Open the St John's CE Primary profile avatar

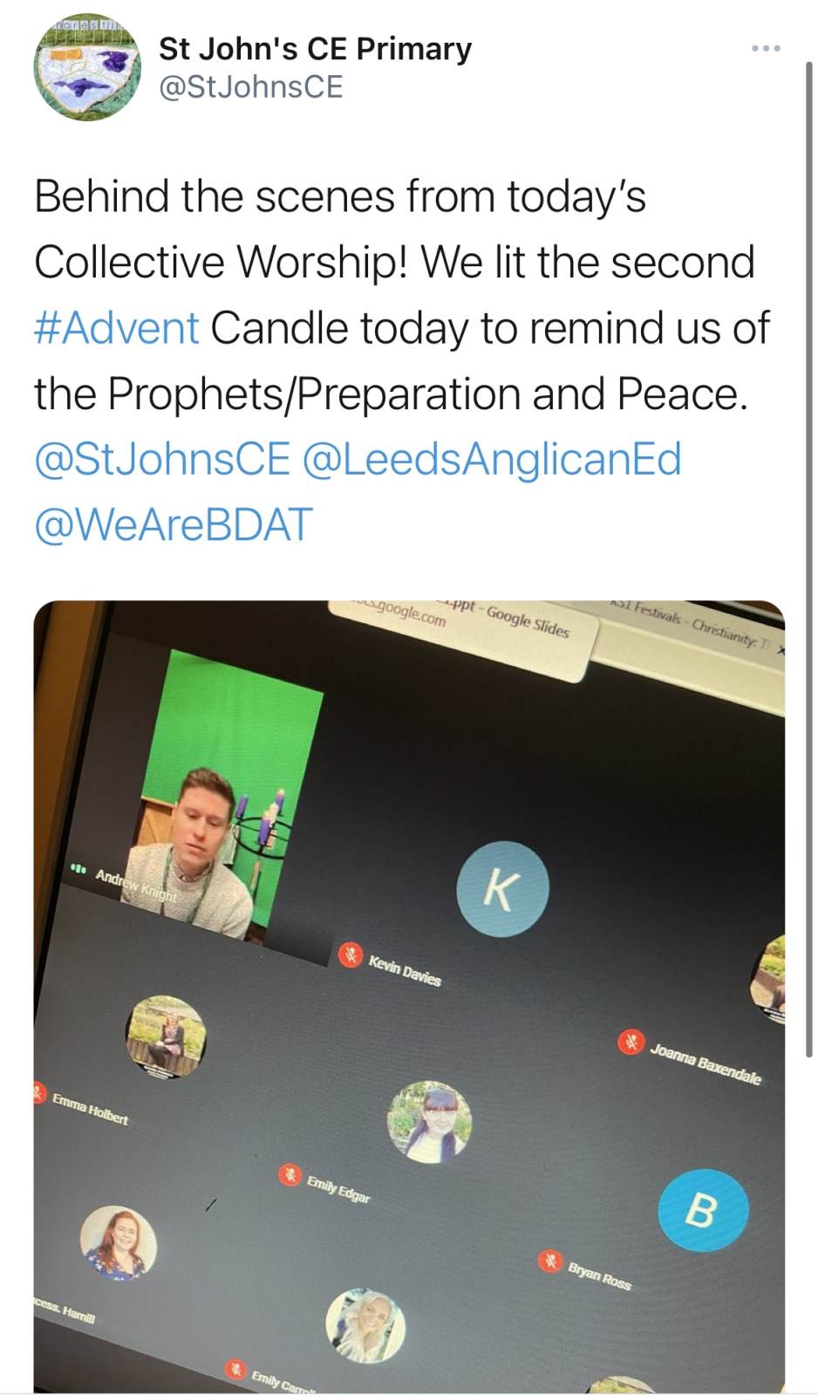click(x=87, y=66)
